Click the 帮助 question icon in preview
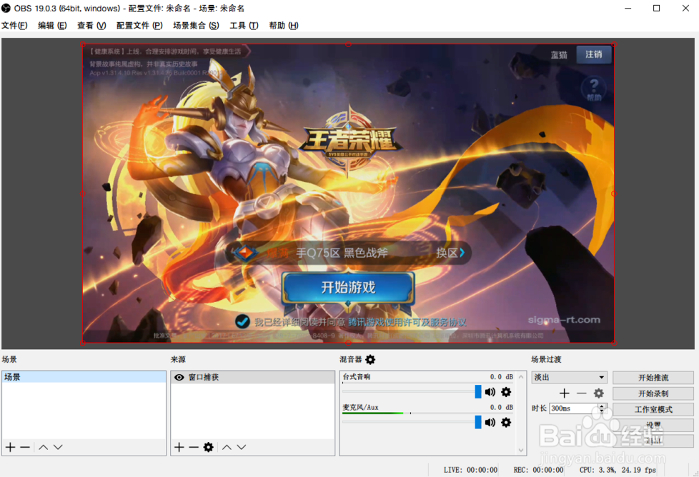The height and width of the screenshot is (477, 699). pos(594,88)
